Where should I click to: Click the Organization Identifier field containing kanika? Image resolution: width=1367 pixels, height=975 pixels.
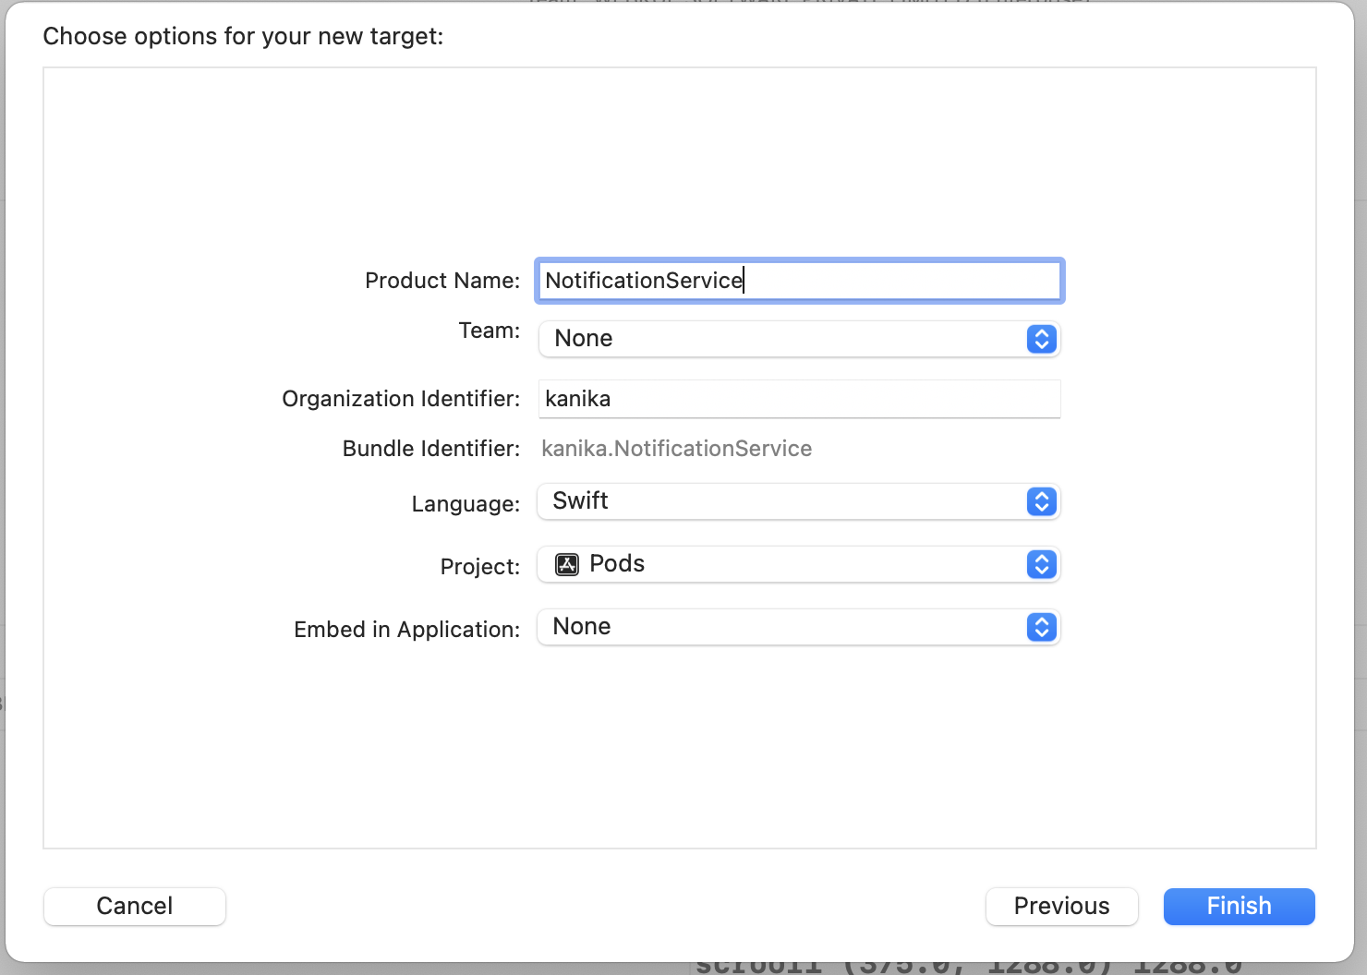[799, 399]
